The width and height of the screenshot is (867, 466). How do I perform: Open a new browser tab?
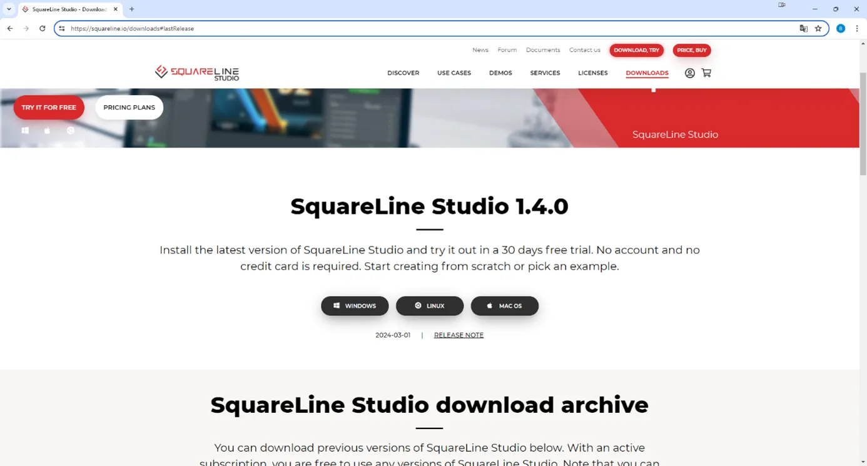click(132, 9)
